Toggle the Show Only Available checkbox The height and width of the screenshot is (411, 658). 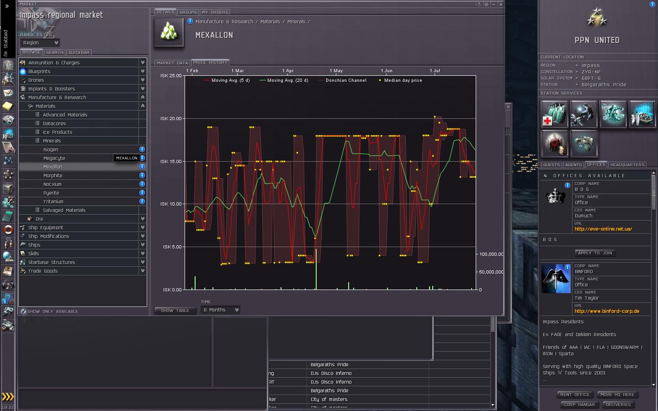pyautogui.click(x=23, y=311)
